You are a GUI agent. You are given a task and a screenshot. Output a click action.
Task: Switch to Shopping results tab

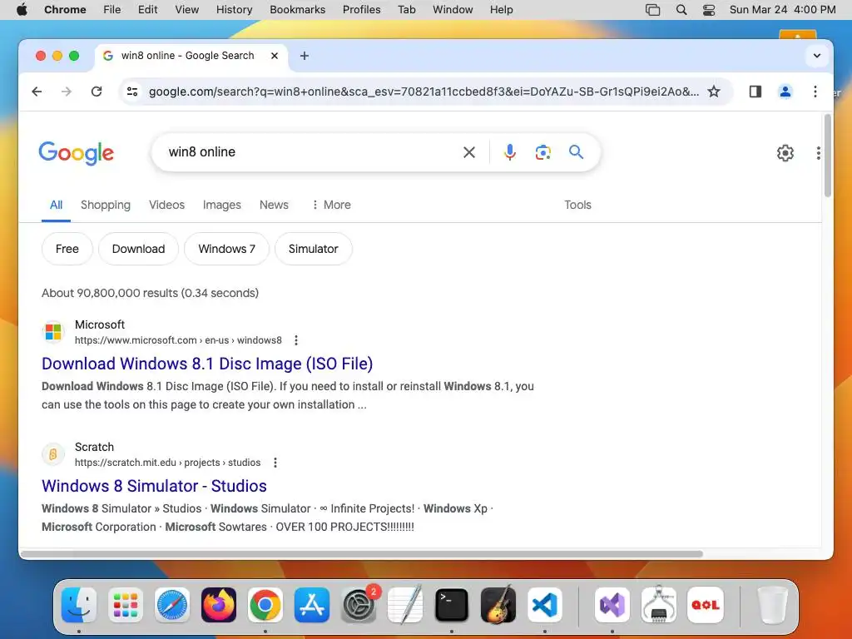click(106, 205)
